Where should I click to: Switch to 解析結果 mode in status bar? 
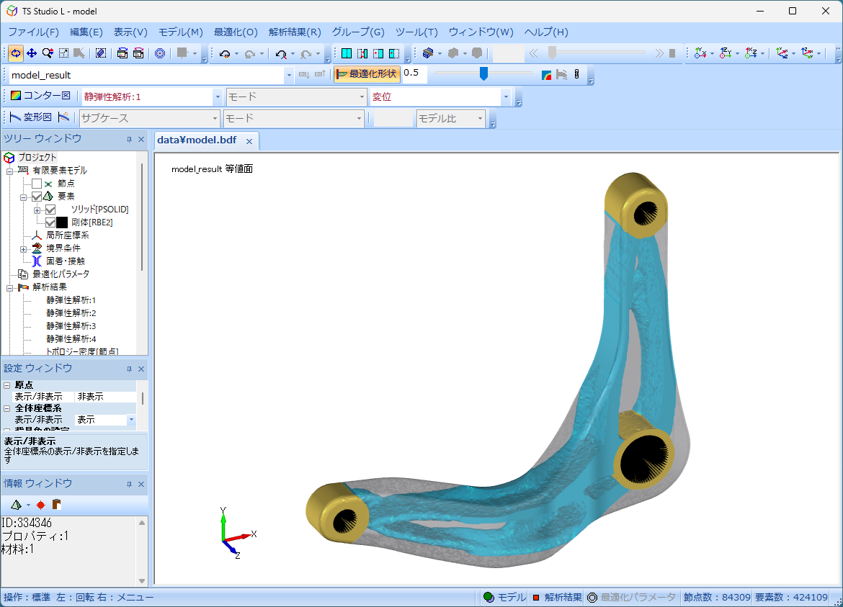(557, 598)
